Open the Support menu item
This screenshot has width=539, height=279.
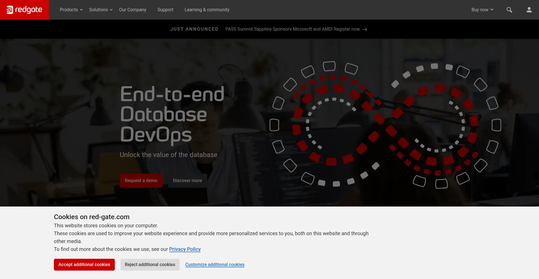(165, 10)
